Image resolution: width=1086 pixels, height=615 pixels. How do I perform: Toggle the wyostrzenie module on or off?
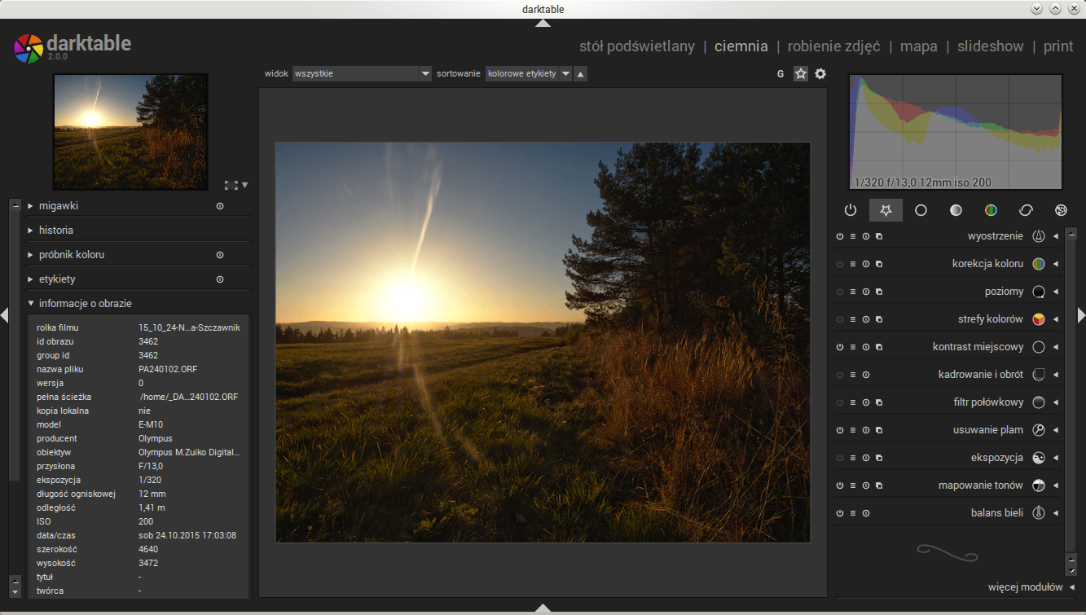click(840, 237)
